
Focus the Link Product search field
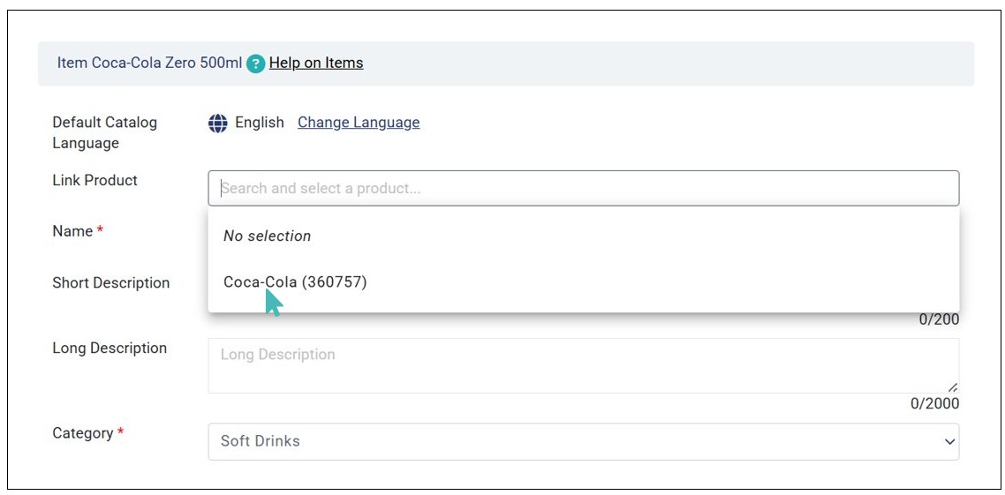tap(583, 188)
